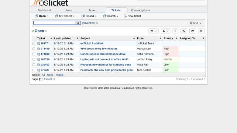The width and height of the screenshot is (237, 133).
Task: Click page number [1]
Action: click(41, 79)
